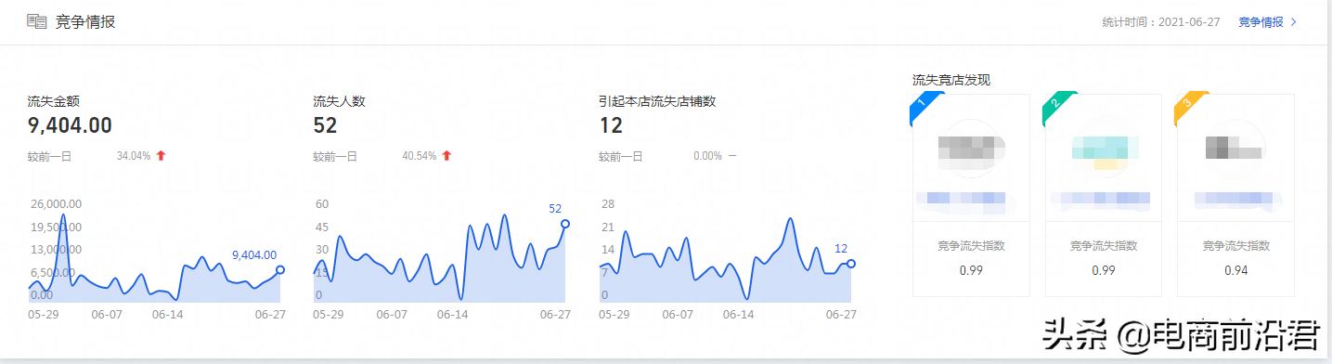The width and height of the screenshot is (1332, 364).
Task: Click the 引起本店流失店铺数 label
Action: pyautogui.click(x=657, y=101)
